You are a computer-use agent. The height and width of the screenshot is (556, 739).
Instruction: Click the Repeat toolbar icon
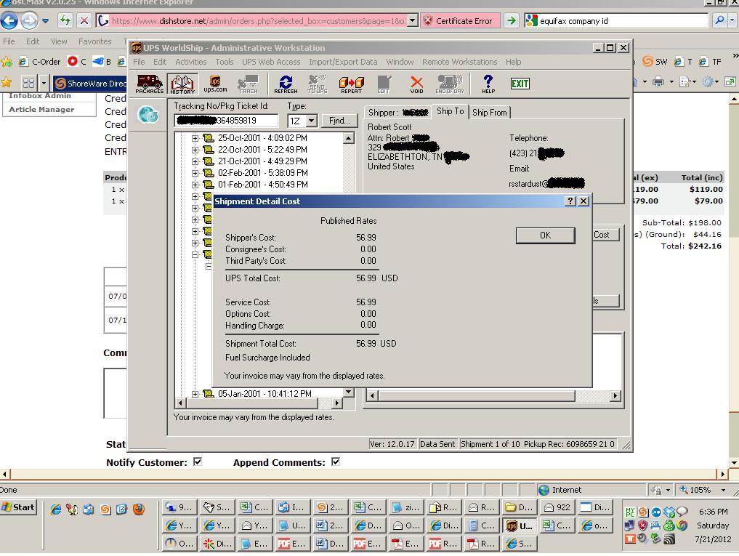tap(351, 84)
